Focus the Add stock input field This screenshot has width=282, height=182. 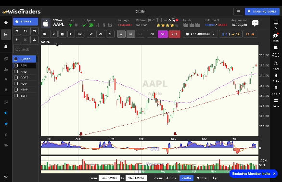click(26, 49)
